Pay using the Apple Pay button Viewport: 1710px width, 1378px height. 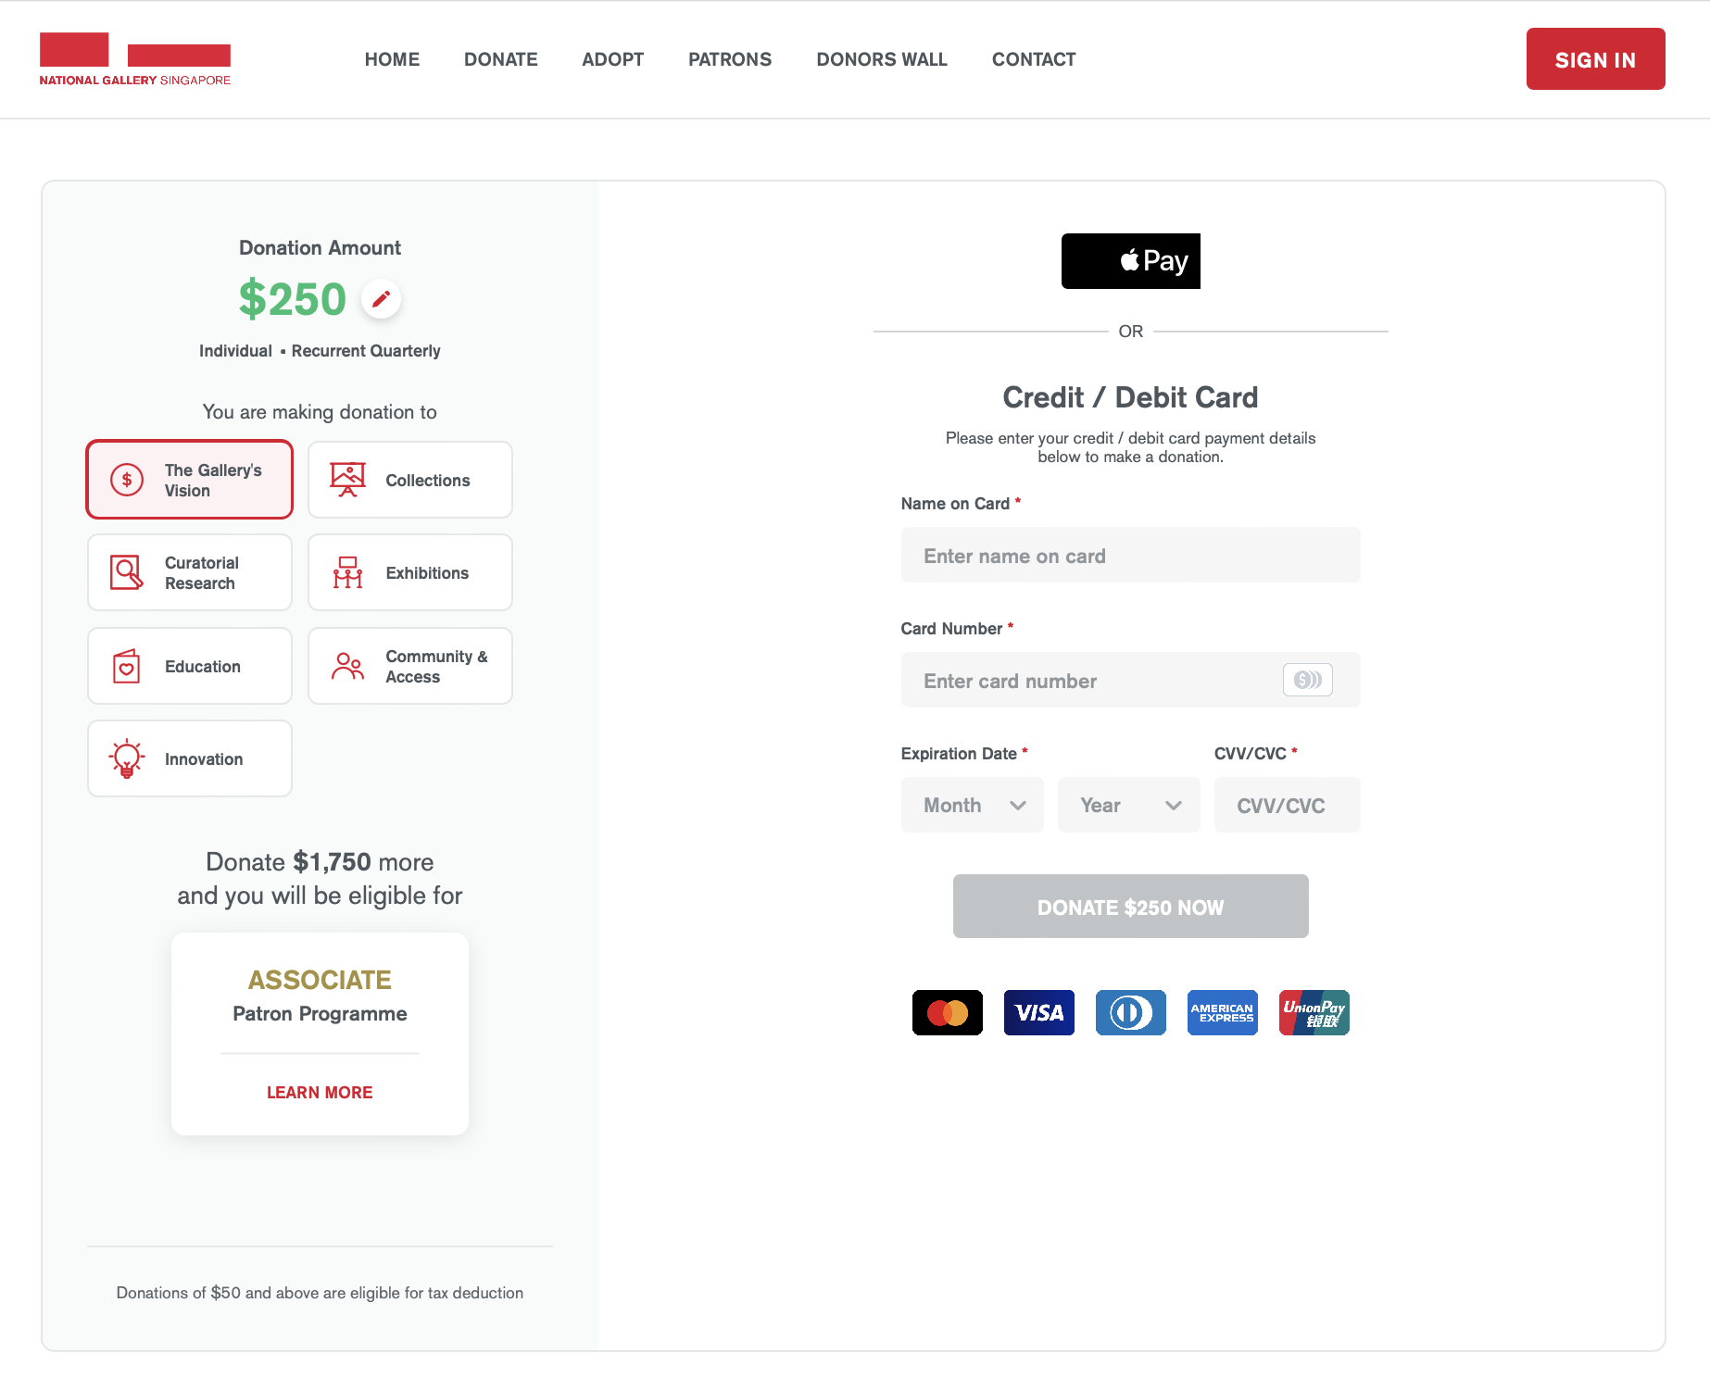1130,261
